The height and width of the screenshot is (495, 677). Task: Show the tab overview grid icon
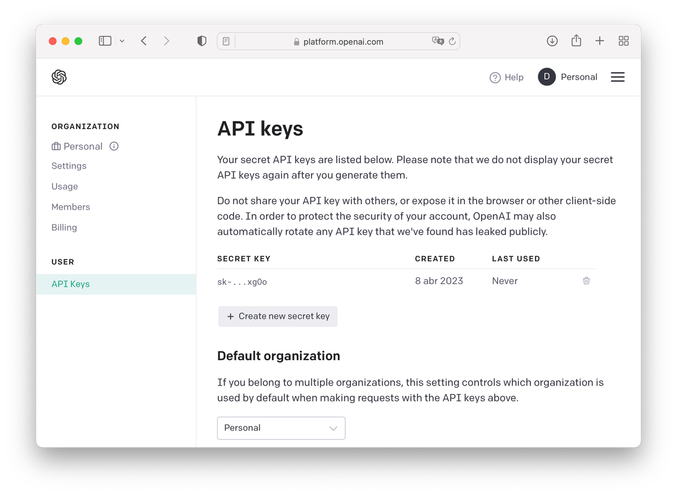click(x=623, y=41)
